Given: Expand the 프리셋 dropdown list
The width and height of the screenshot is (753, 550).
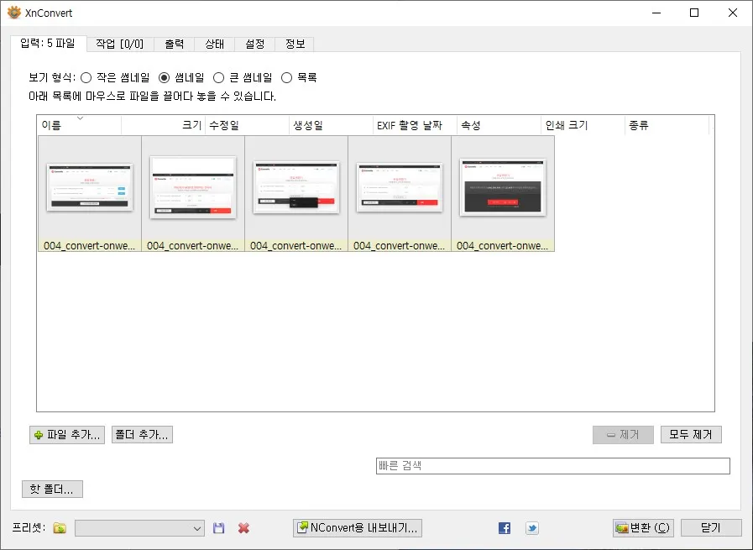Looking at the screenshot, I should (x=139, y=528).
